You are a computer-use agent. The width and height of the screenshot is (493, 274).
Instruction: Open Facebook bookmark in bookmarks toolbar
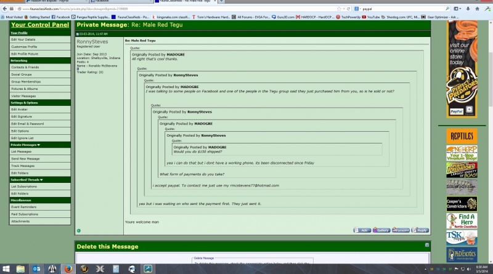(x=60, y=17)
